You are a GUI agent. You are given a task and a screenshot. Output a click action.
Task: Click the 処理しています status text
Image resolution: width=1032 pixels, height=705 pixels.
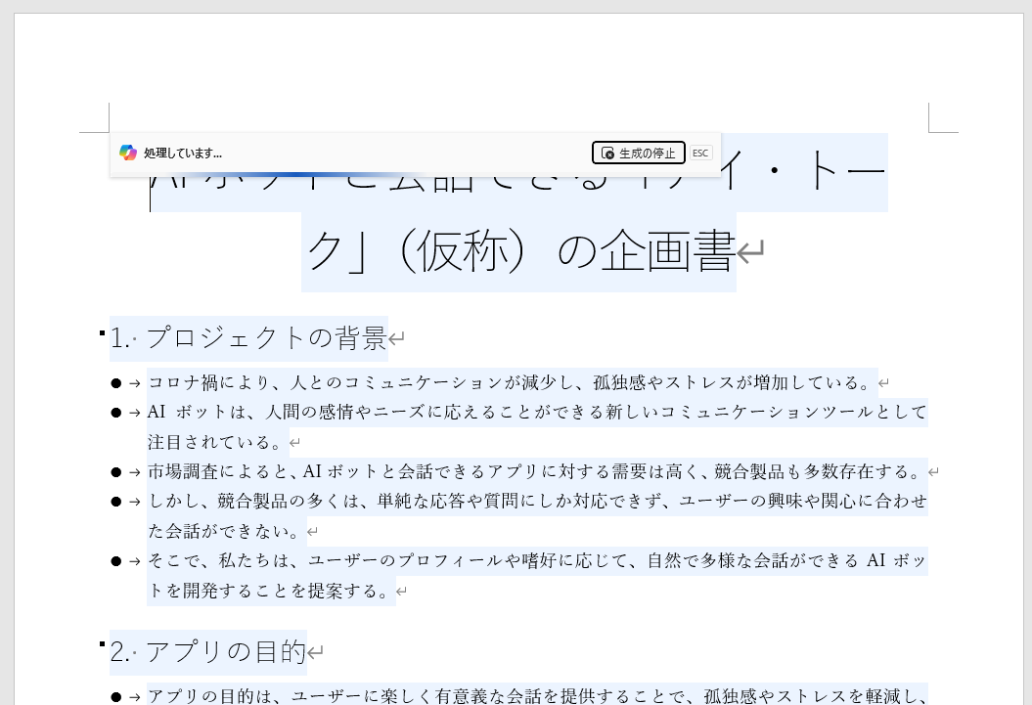[184, 153]
